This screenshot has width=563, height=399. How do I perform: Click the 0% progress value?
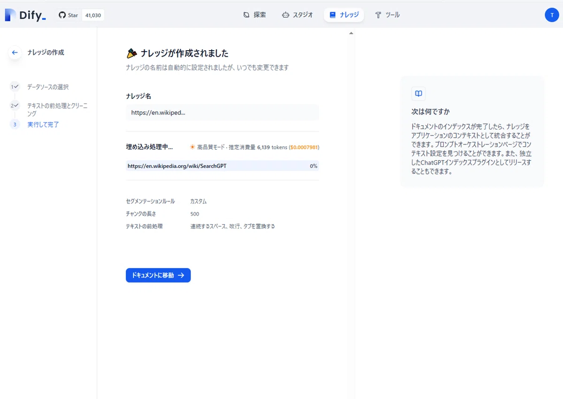pos(313,166)
